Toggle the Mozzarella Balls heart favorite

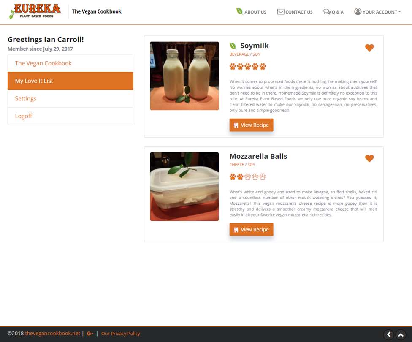[369, 158]
